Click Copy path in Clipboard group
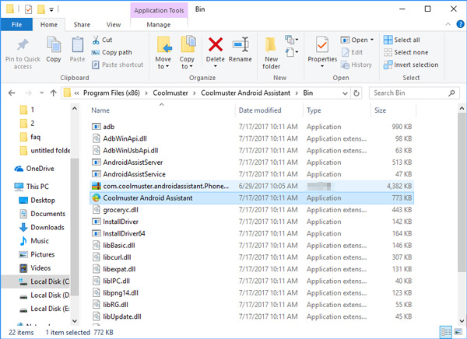467x339 pixels. [x=111, y=52]
